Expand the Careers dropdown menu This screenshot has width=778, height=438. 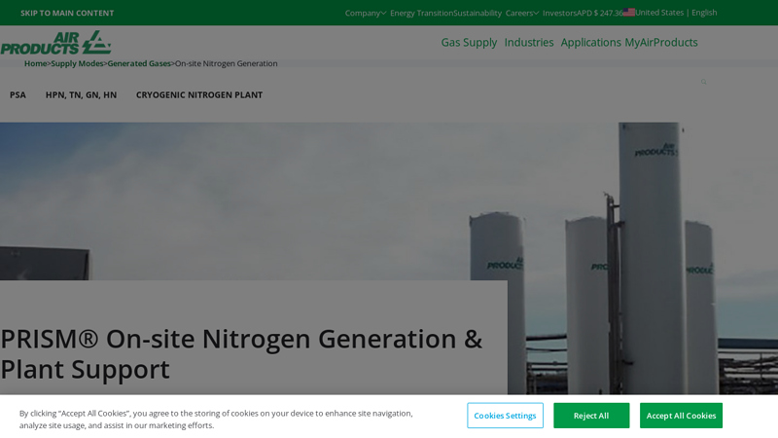coord(522,13)
